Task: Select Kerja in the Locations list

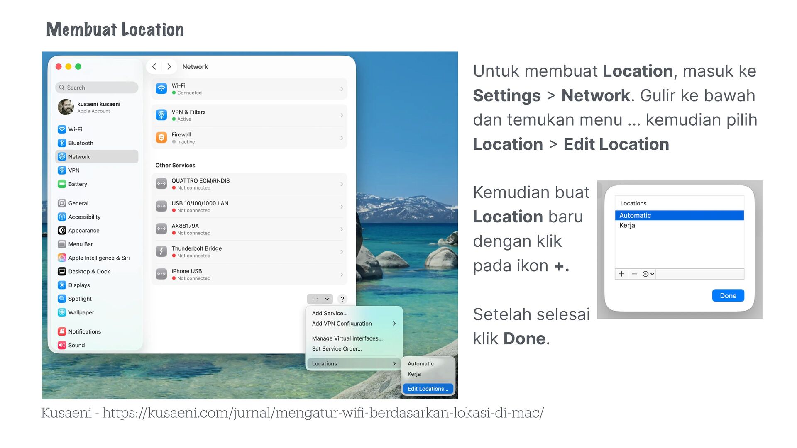Action: click(x=627, y=225)
